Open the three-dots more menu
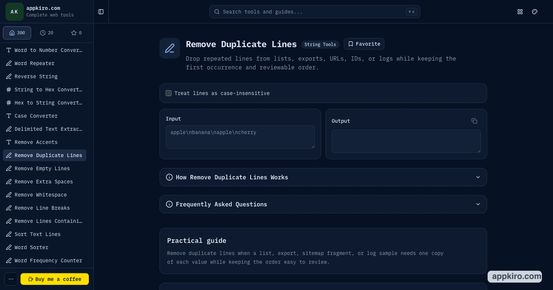This screenshot has width=553, height=290. (x=11, y=279)
